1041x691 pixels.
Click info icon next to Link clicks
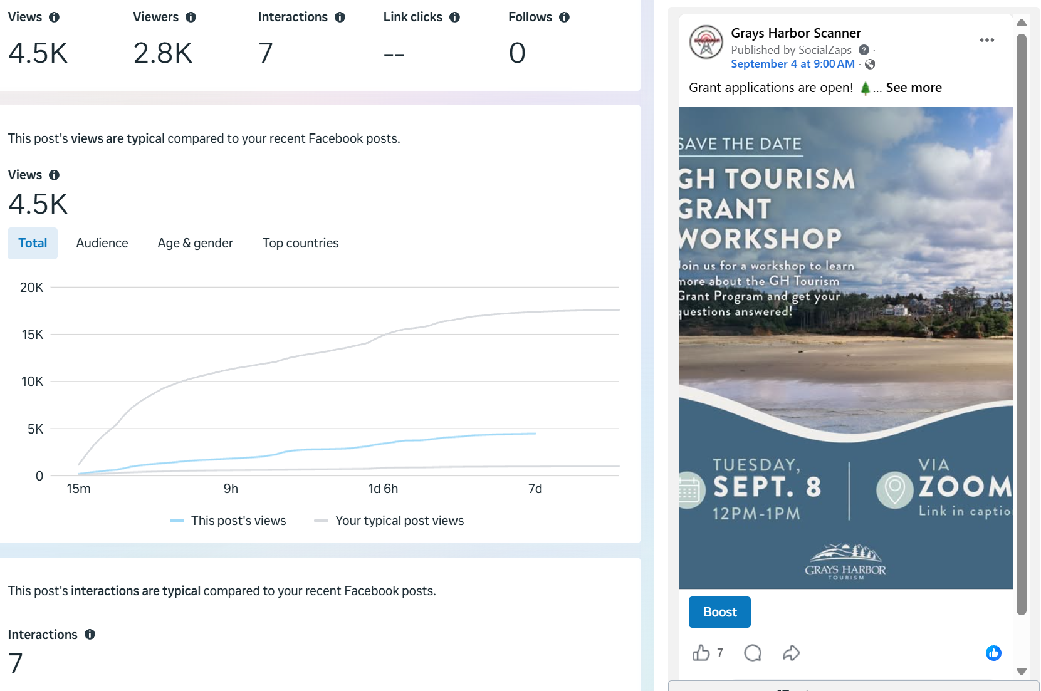pos(454,18)
